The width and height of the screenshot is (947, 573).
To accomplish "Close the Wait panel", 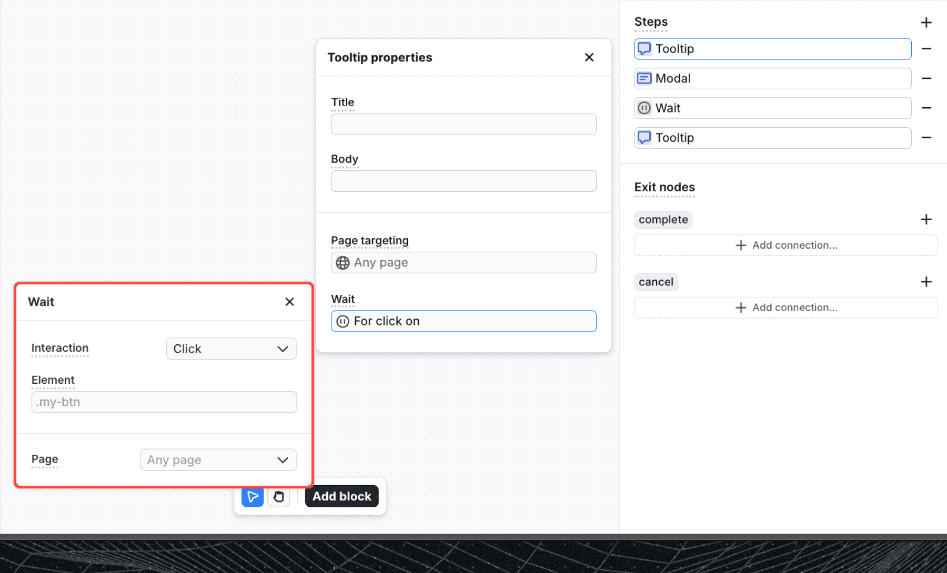I will 289,302.
